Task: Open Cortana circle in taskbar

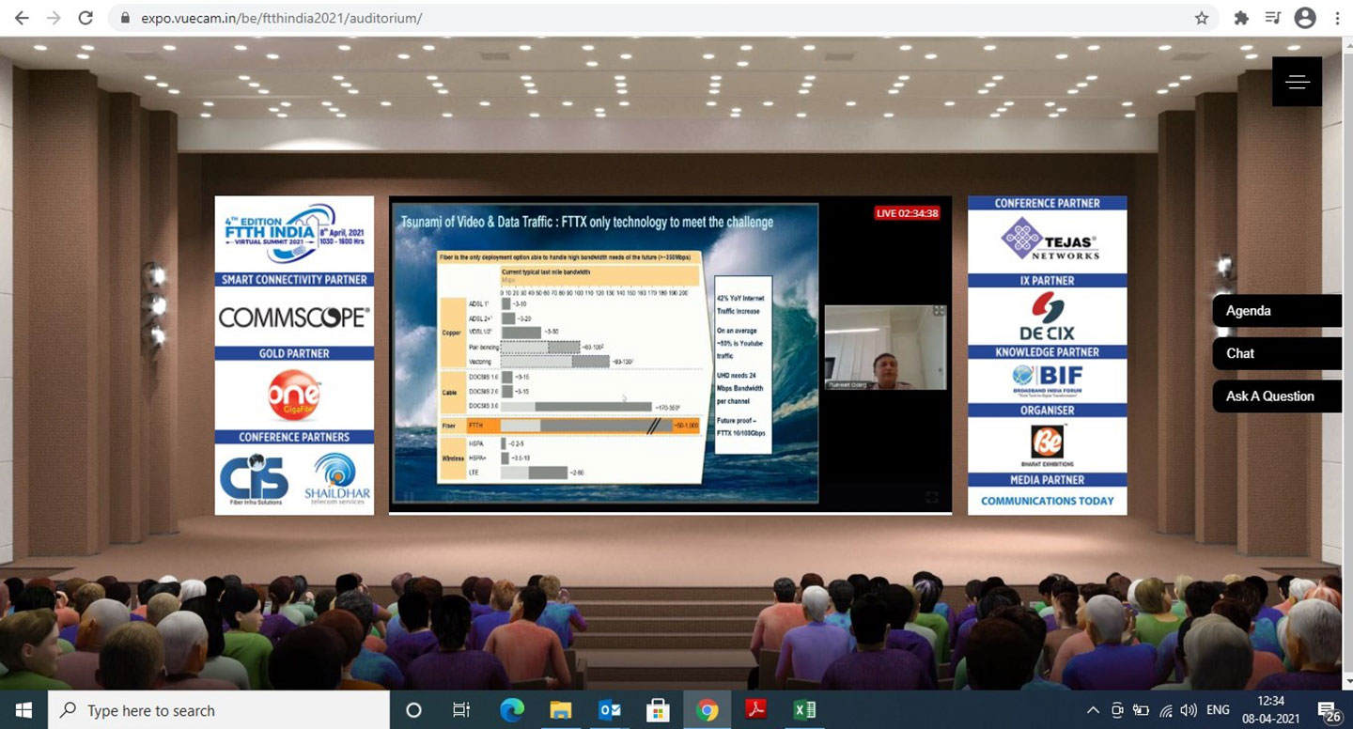Action: coord(412,710)
